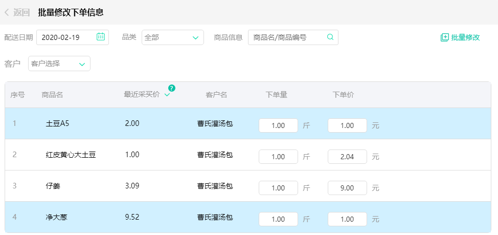Click the 批量修改下单信息 page title
498x235 pixels.
pyautogui.click(x=71, y=12)
